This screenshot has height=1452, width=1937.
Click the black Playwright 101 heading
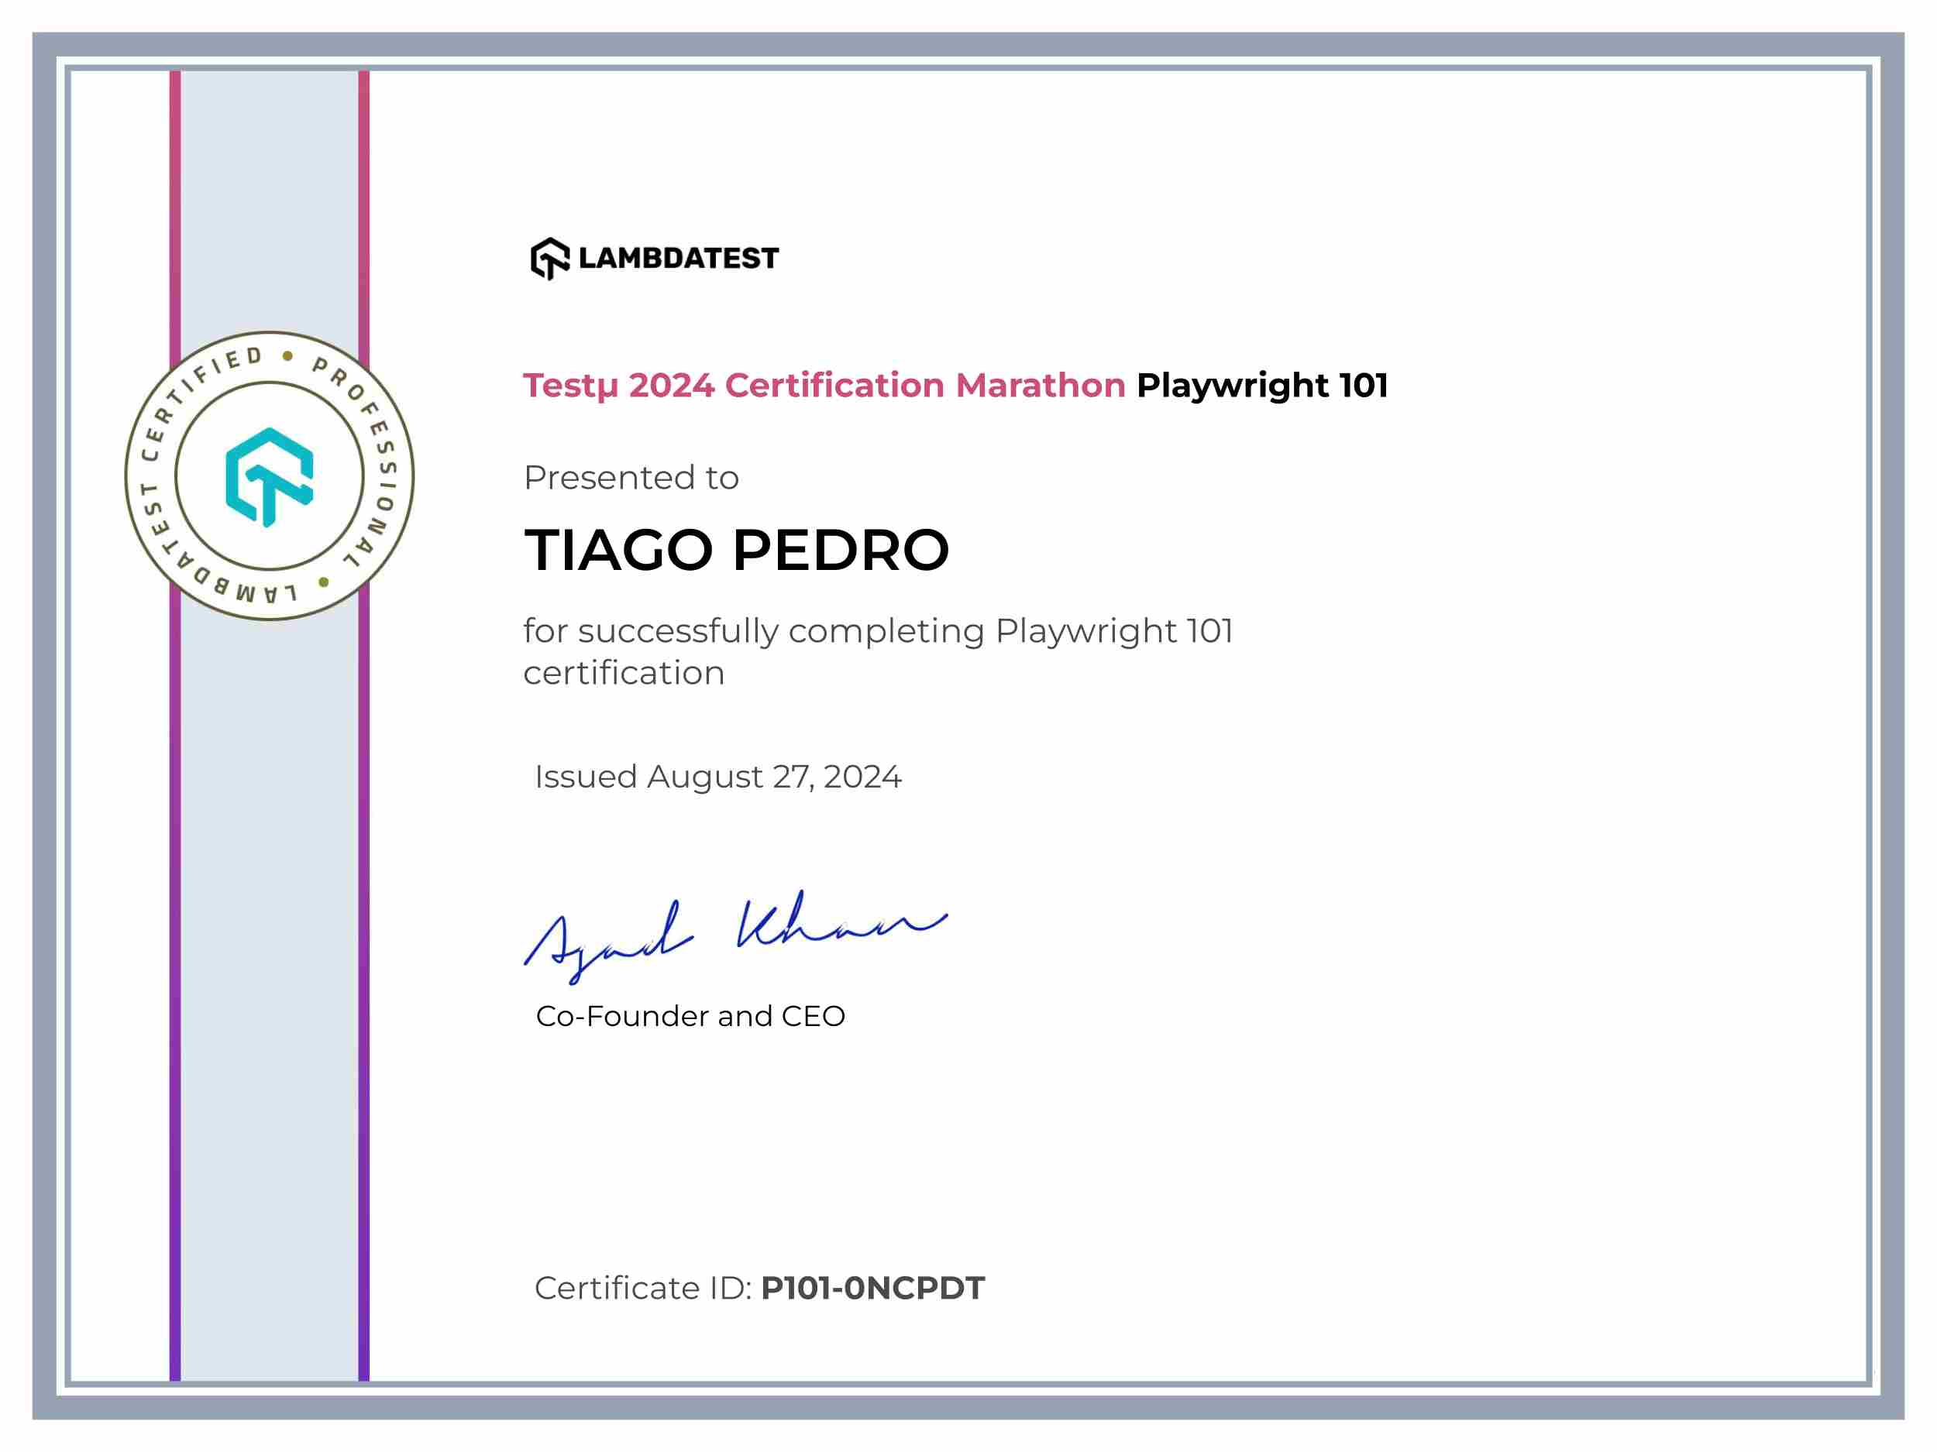point(1262,385)
